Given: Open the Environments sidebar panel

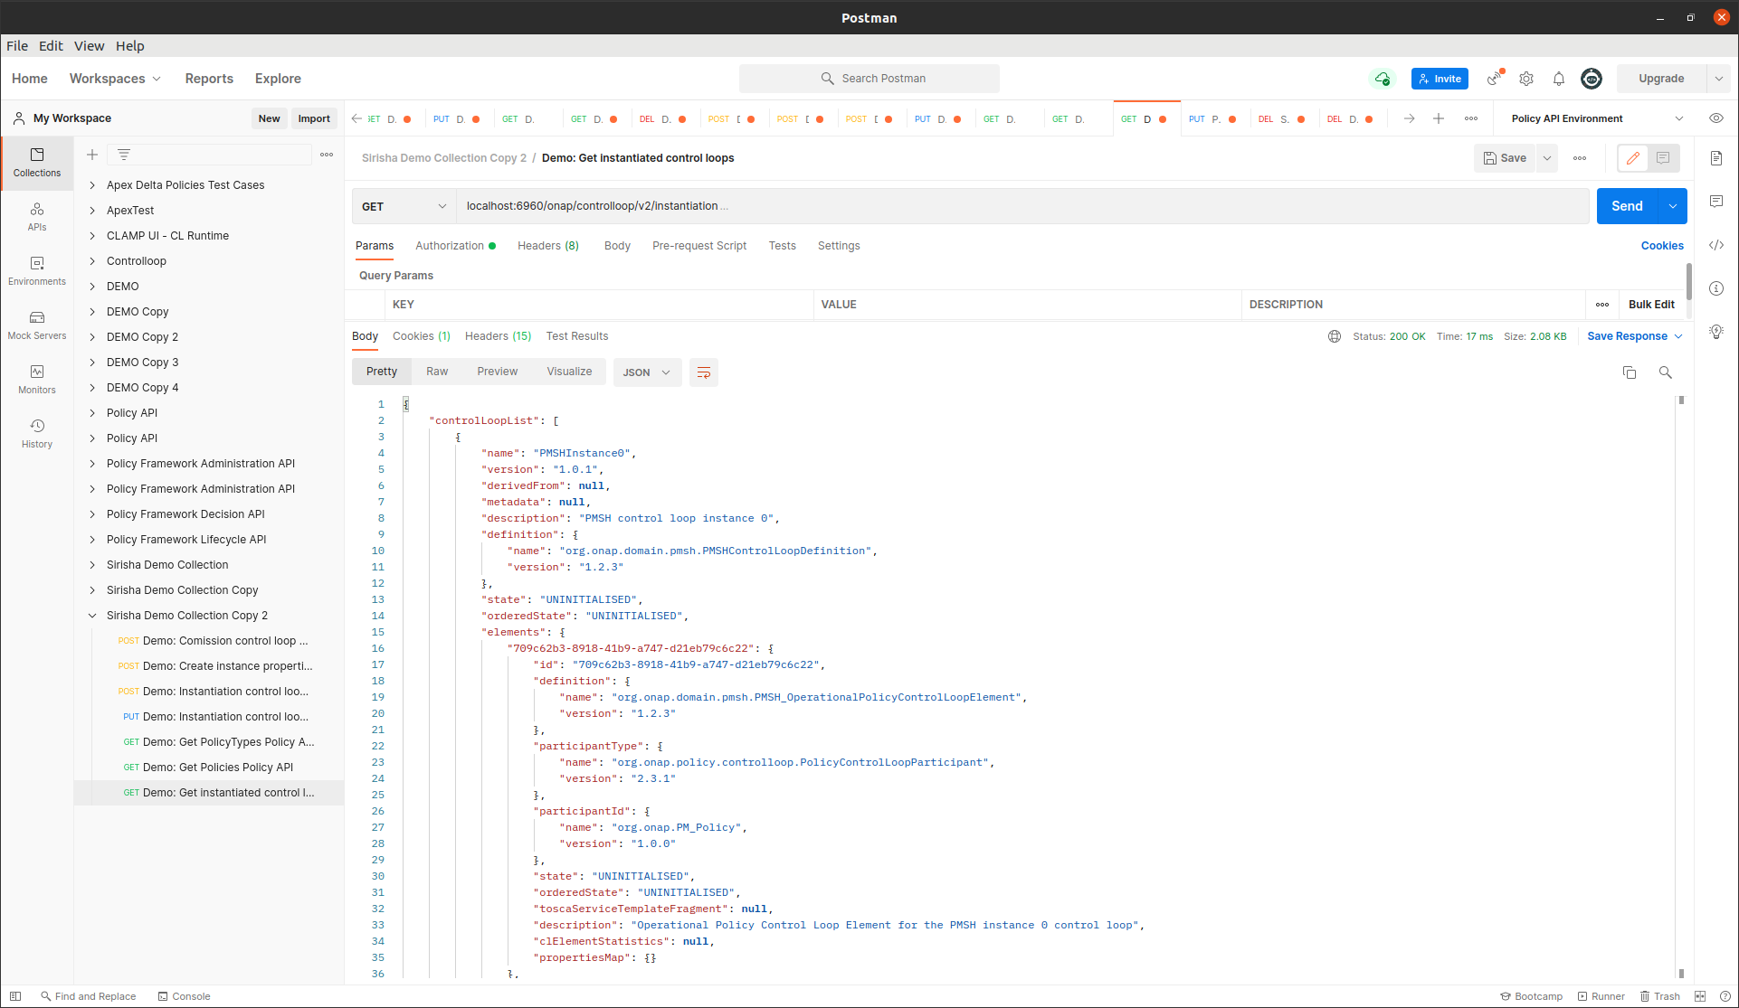Looking at the screenshot, I should click(37, 271).
